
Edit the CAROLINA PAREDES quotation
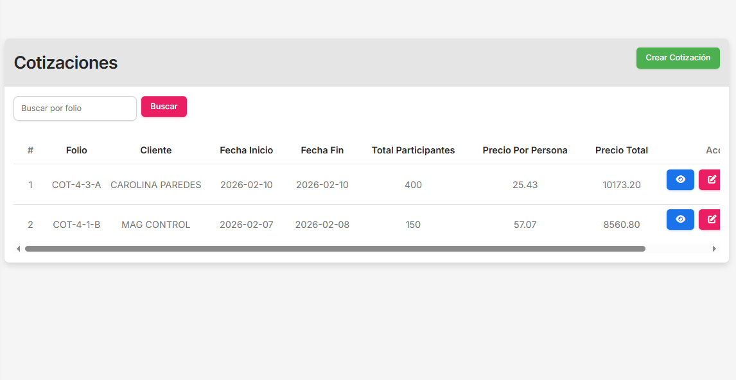pos(711,180)
